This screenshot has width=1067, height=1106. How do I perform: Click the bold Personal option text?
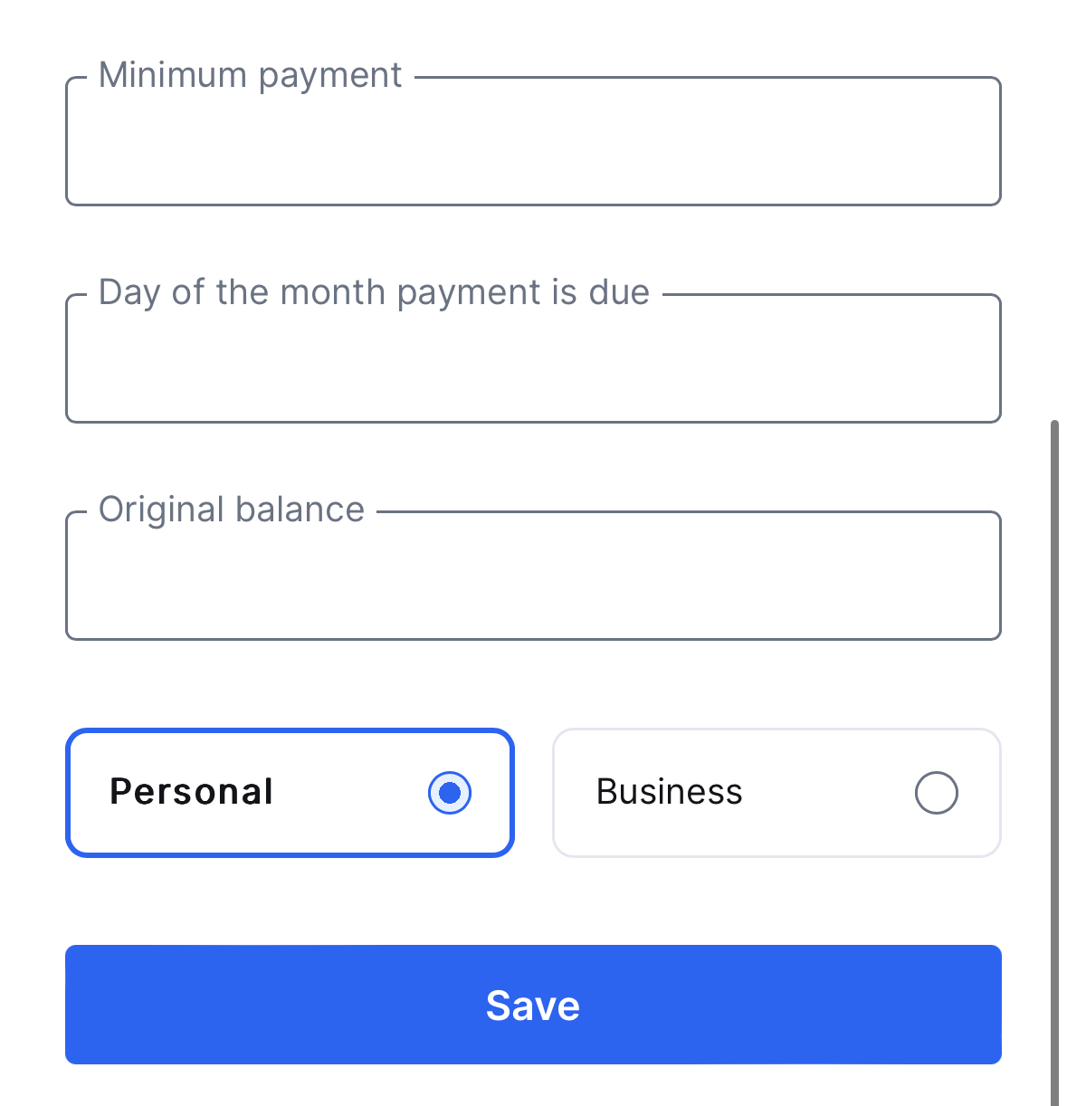tap(191, 792)
